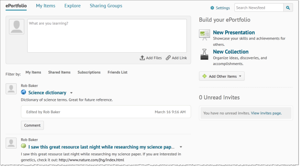Viewport: 300px width, 167px height.
Task: Open the View invites page link
Action: (266, 113)
